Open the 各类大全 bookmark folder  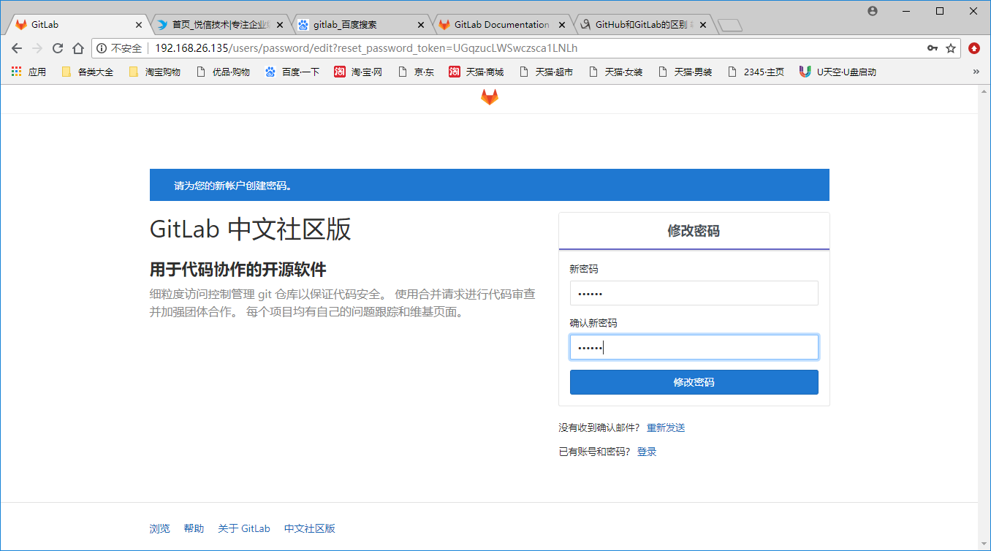pos(87,72)
